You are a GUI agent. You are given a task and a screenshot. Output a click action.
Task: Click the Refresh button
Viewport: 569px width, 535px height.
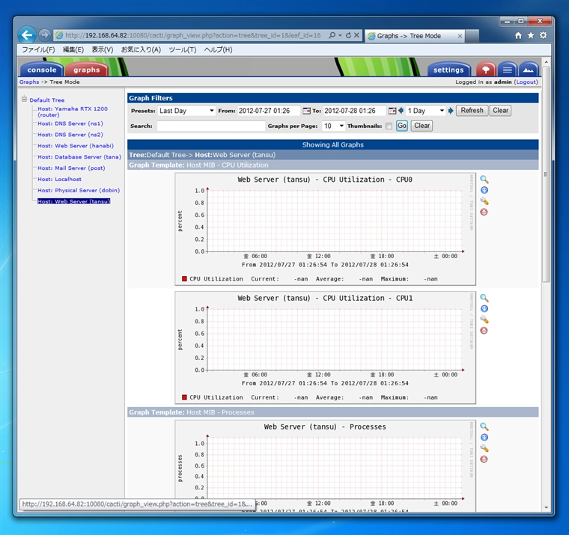pos(472,110)
